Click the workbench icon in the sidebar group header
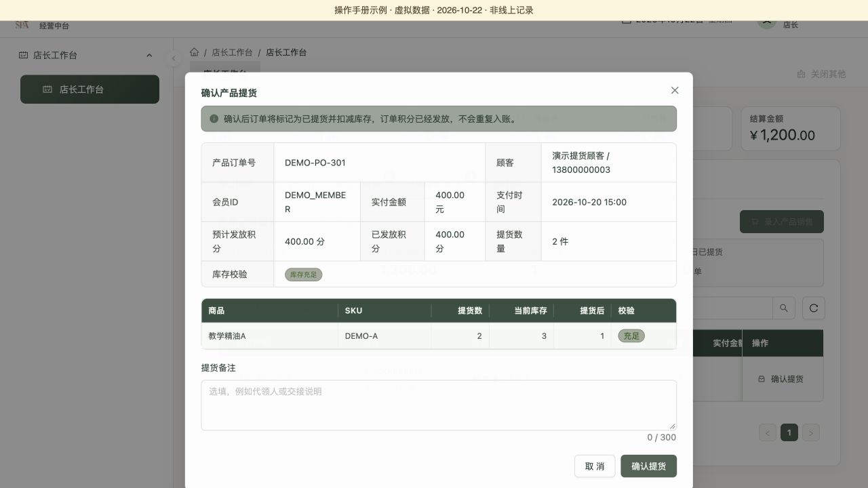The width and height of the screenshot is (868, 488). 23,56
